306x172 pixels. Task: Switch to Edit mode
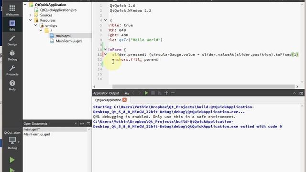tap(12, 25)
